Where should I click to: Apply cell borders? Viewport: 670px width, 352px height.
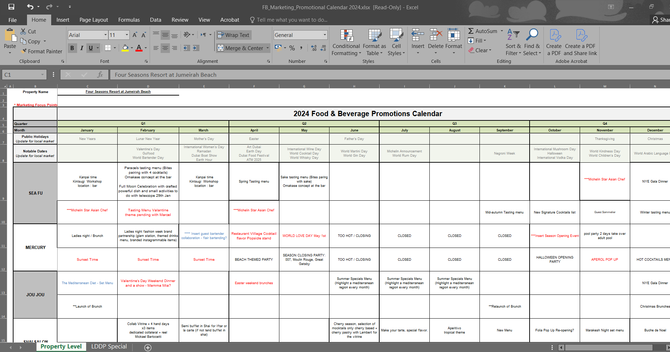coord(108,48)
